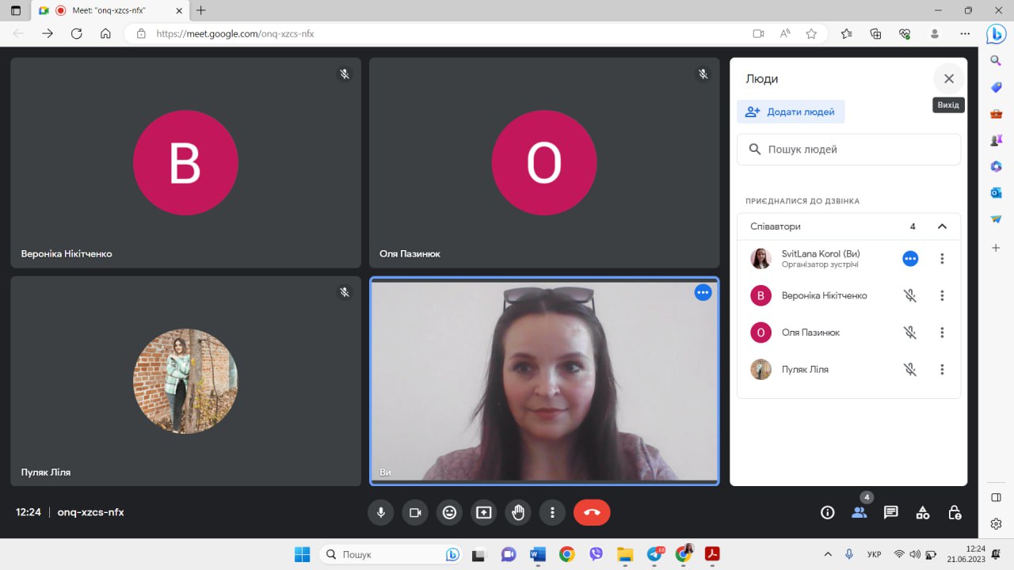Image resolution: width=1014 pixels, height=570 pixels.
Task: Open the meeting details info icon
Action: click(827, 512)
